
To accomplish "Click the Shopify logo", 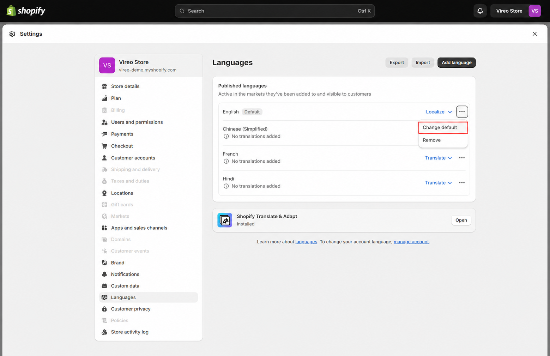I will pyautogui.click(x=26, y=11).
